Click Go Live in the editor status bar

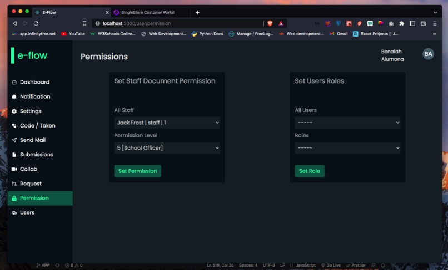(331, 266)
